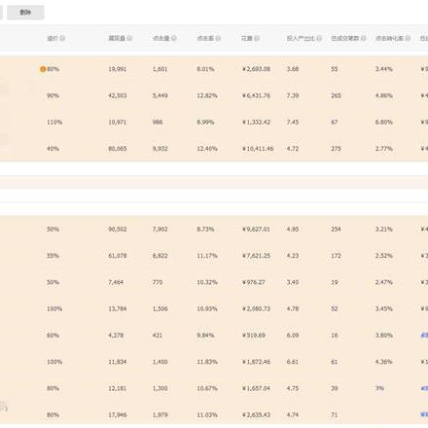Select spend value ¥1,872.46
This screenshot has width=428, height=428.
pyautogui.click(x=256, y=362)
